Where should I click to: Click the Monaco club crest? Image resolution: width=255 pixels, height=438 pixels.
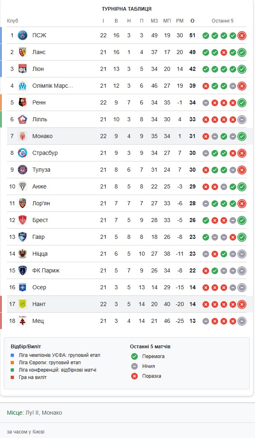tap(23, 136)
